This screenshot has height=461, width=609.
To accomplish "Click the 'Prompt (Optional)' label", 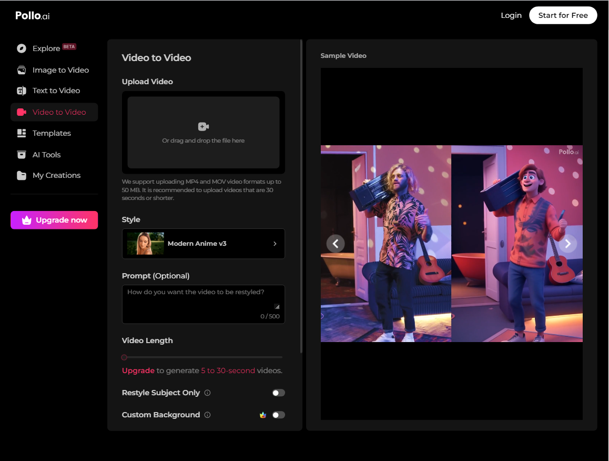I will tap(156, 276).
